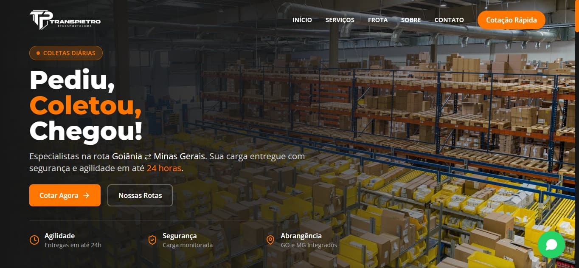Click the Transpietro logo icon
The height and width of the screenshot is (268, 579).
click(40, 20)
